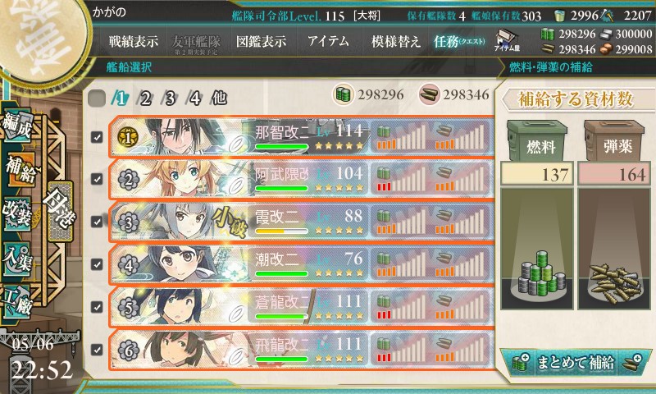Switch to the 他 other ships tab
Screen dimensions: 656x394
tap(219, 98)
